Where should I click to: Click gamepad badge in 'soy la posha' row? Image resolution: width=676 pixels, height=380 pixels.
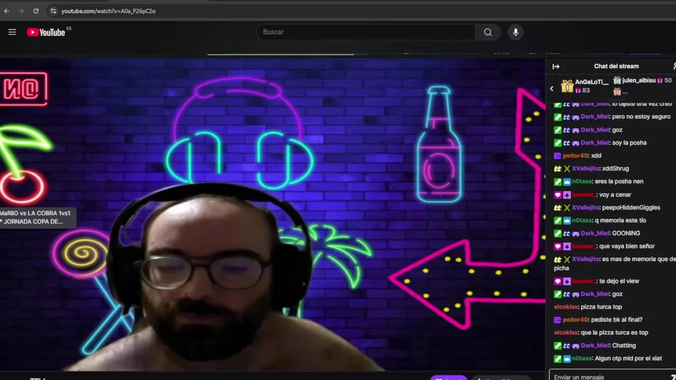576,142
